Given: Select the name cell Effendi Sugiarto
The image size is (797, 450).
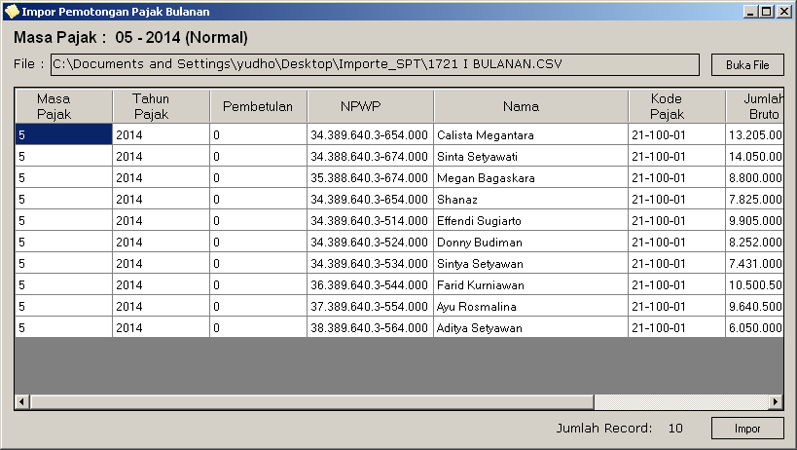Looking at the screenshot, I should [x=530, y=220].
